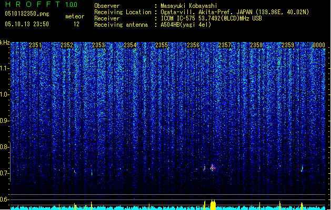Click the Ogata-vill. Akita-Pref. JAPAN location text

(x=235, y=12)
